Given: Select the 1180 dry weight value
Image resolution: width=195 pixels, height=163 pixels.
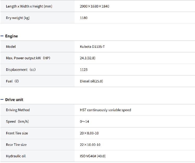Looking at the screenshot, I should [84, 18].
